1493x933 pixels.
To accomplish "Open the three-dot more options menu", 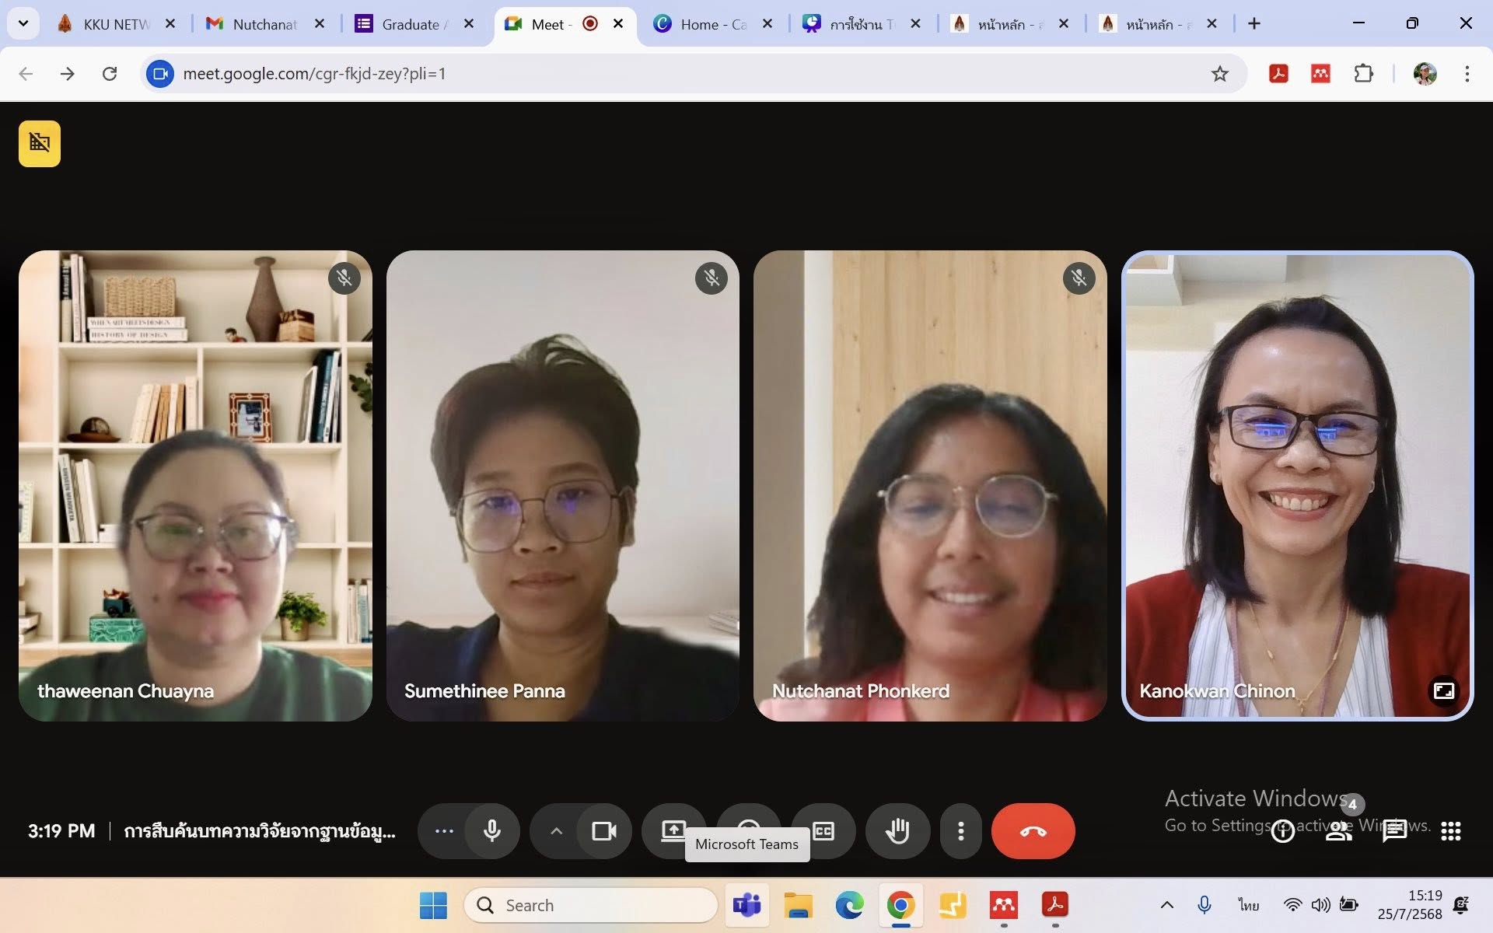I will pyautogui.click(x=961, y=831).
